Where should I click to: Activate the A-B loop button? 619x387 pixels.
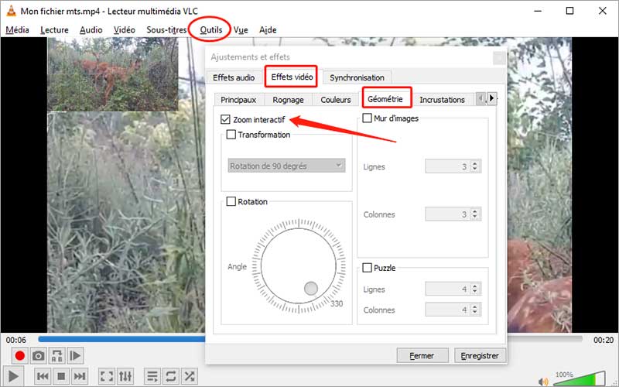[56, 356]
